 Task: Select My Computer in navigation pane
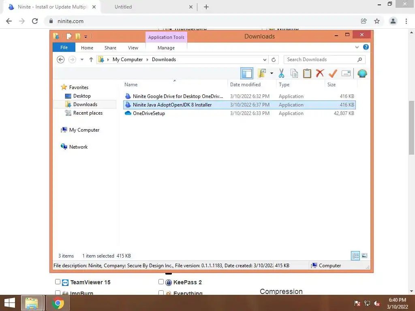84,130
